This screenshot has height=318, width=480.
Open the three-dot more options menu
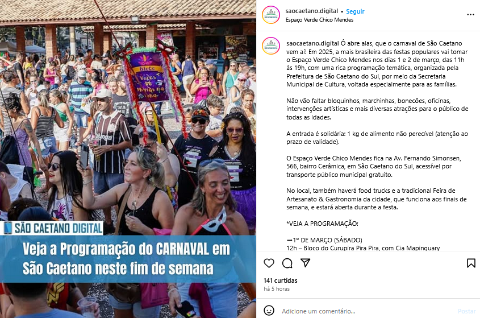pos(470,15)
